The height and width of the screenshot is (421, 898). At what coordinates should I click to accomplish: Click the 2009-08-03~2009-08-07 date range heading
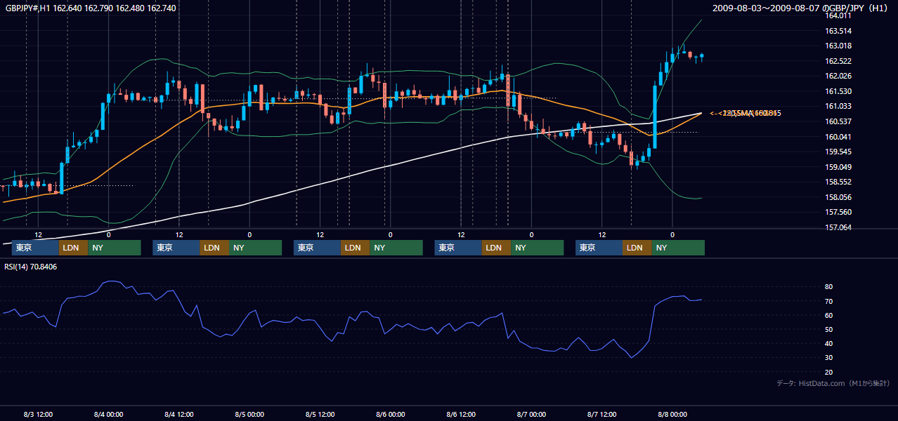(x=801, y=8)
